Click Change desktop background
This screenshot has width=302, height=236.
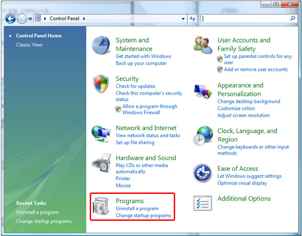pyautogui.click(x=249, y=101)
